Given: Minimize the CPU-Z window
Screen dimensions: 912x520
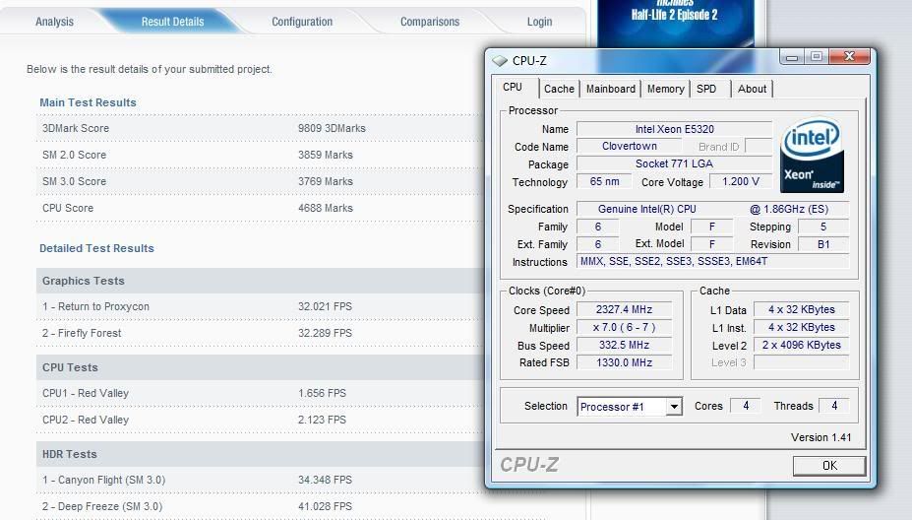Looking at the screenshot, I should click(792, 56).
